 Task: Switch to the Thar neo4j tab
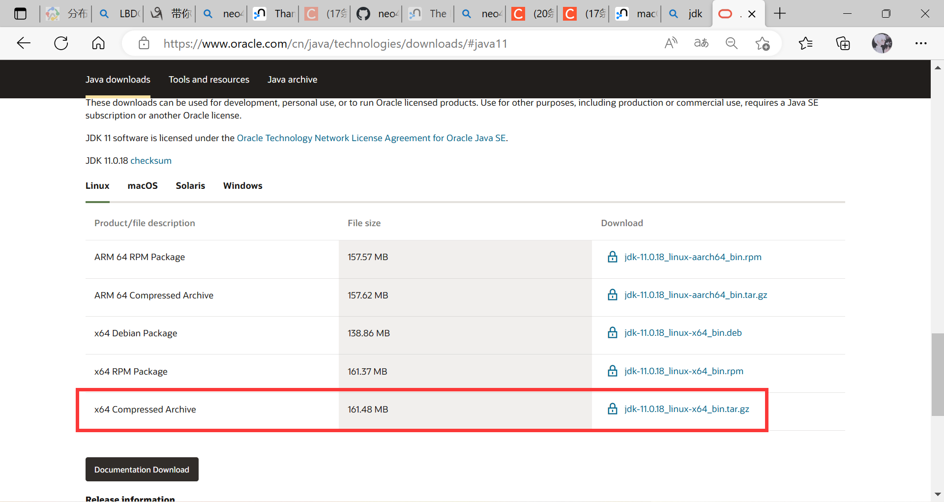pyautogui.click(x=274, y=14)
